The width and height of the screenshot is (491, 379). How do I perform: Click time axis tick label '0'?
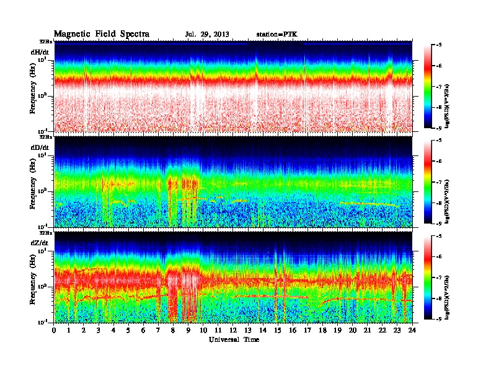(54, 330)
